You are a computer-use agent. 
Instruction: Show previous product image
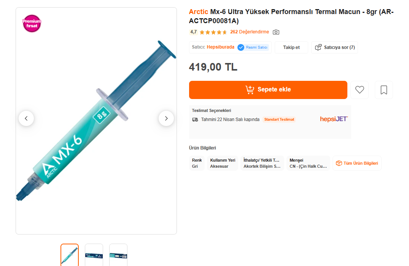click(26, 118)
